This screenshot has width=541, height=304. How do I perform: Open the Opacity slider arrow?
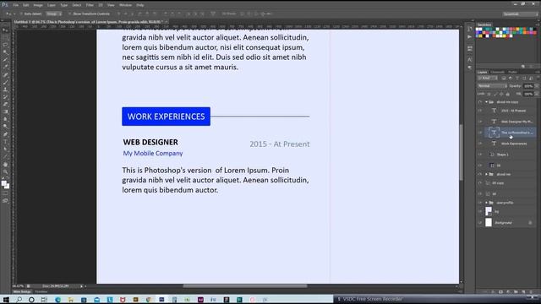tap(536, 86)
